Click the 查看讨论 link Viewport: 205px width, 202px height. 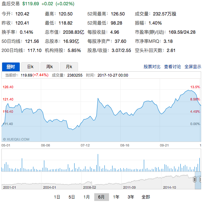[x=172, y=67]
